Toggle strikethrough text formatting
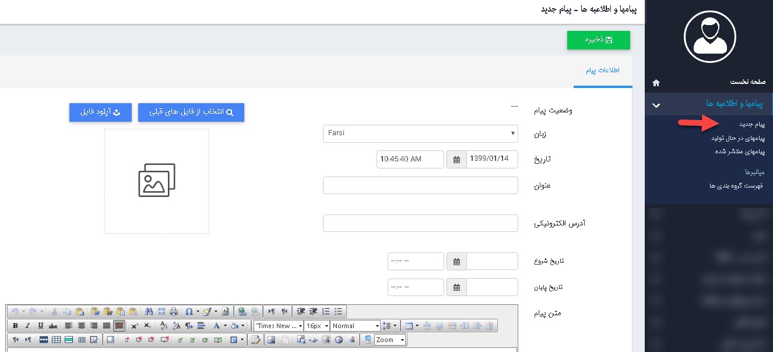773x352 pixels. tap(53, 326)
